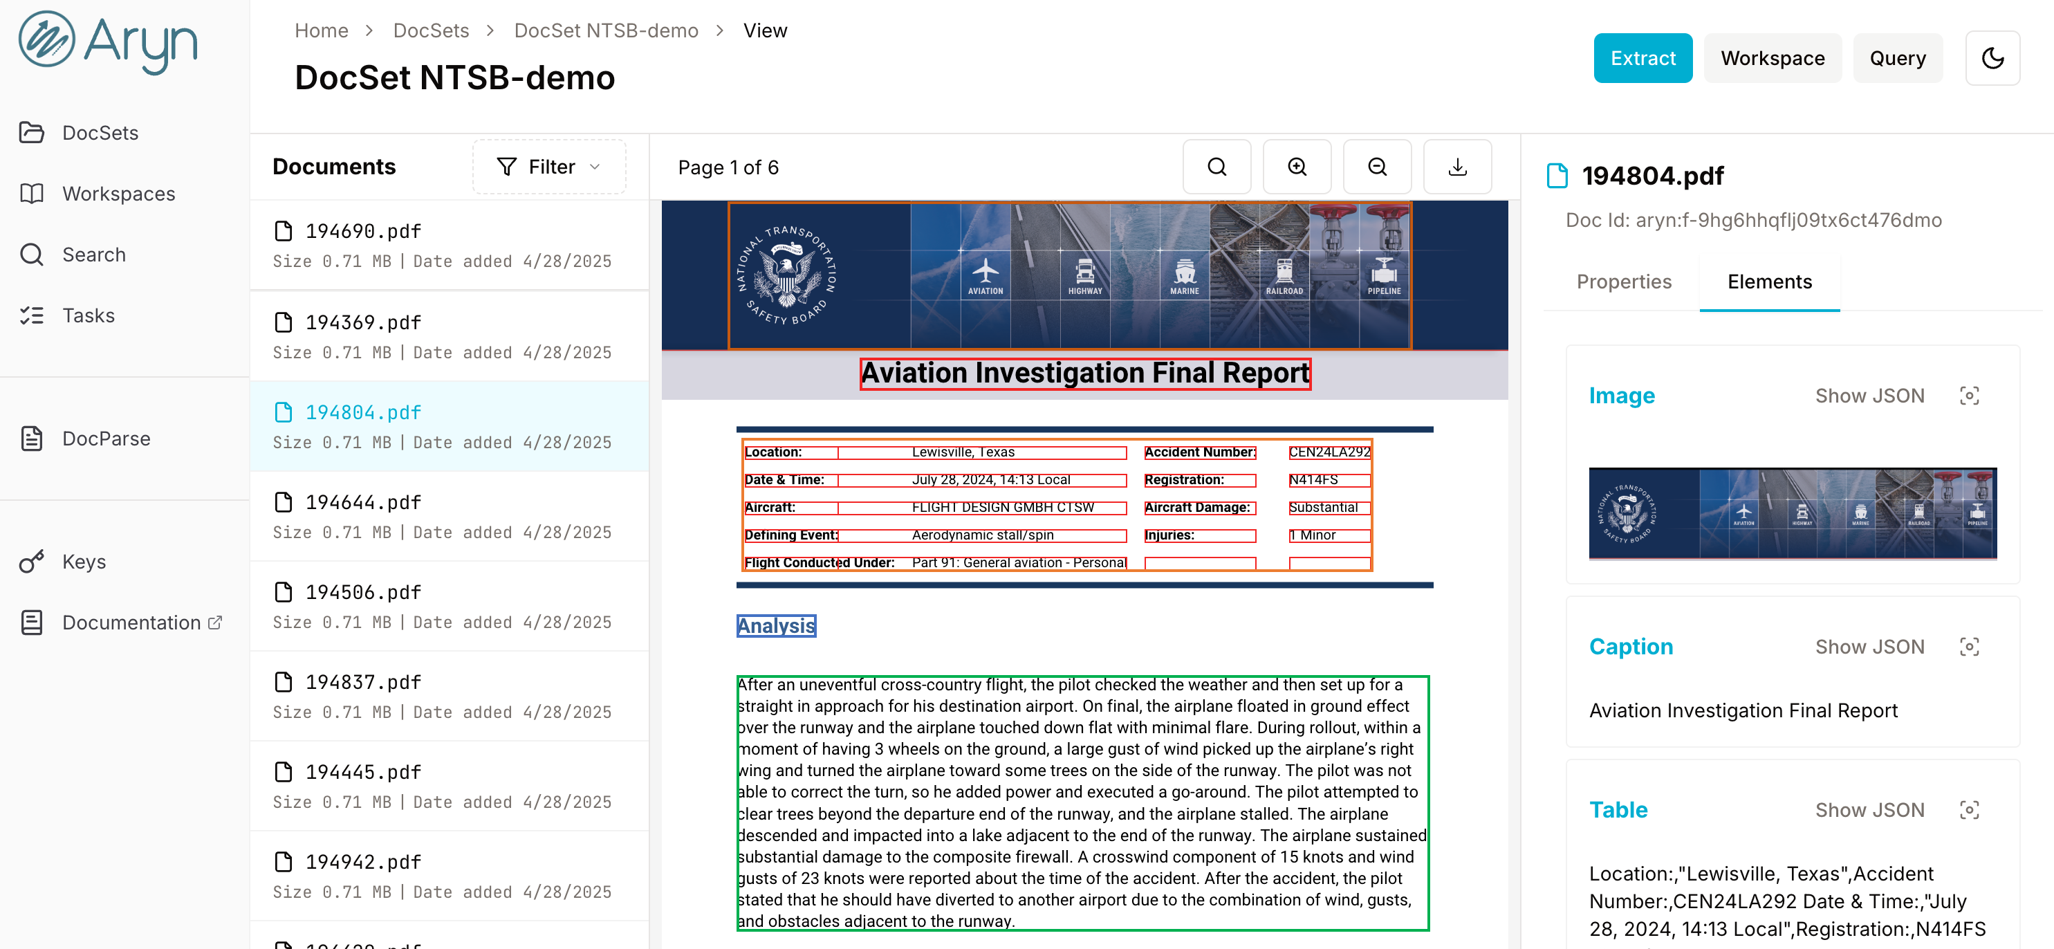Zoom in on the document page

pyautogui.click(x=1297, y=167)
